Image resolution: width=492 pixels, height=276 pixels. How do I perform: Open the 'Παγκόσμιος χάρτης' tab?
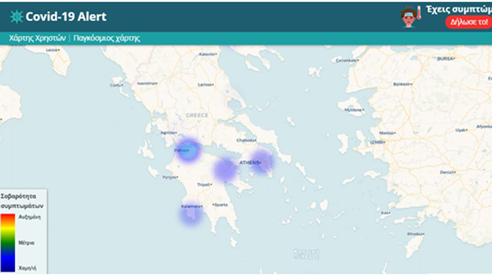[107, 38]
